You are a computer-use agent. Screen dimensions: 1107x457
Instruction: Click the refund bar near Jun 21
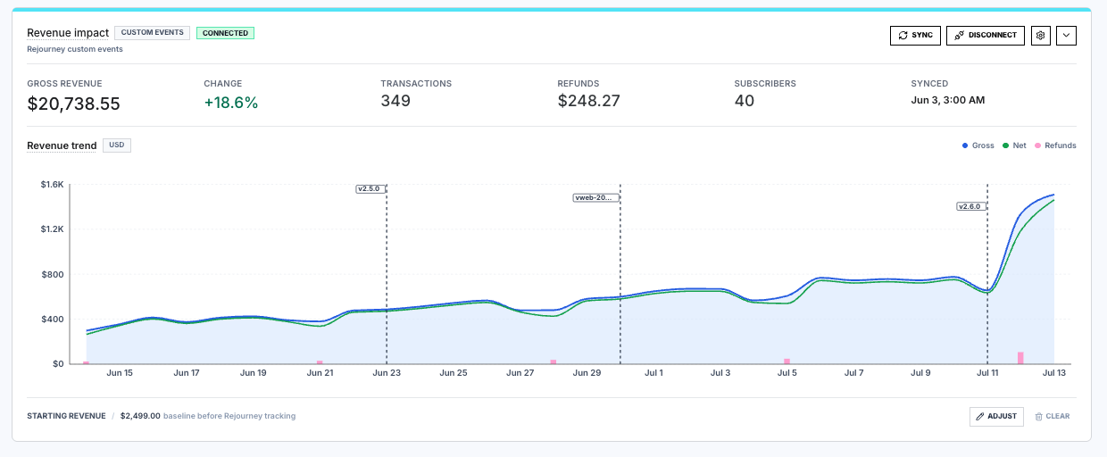320,362
